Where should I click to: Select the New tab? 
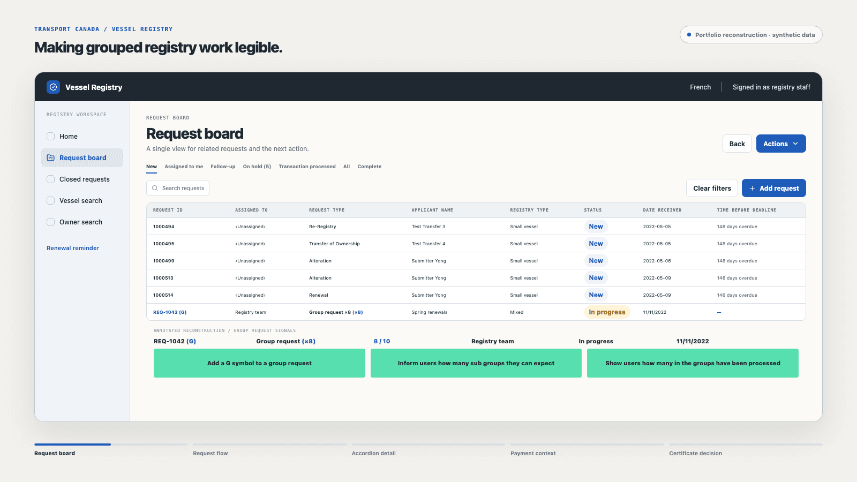coord(152,167)
